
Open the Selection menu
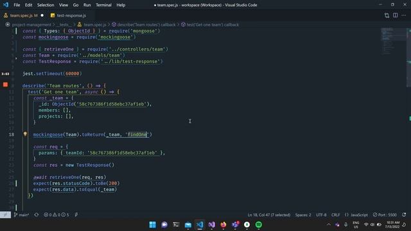pyautogui.click(x=46, y=5)
